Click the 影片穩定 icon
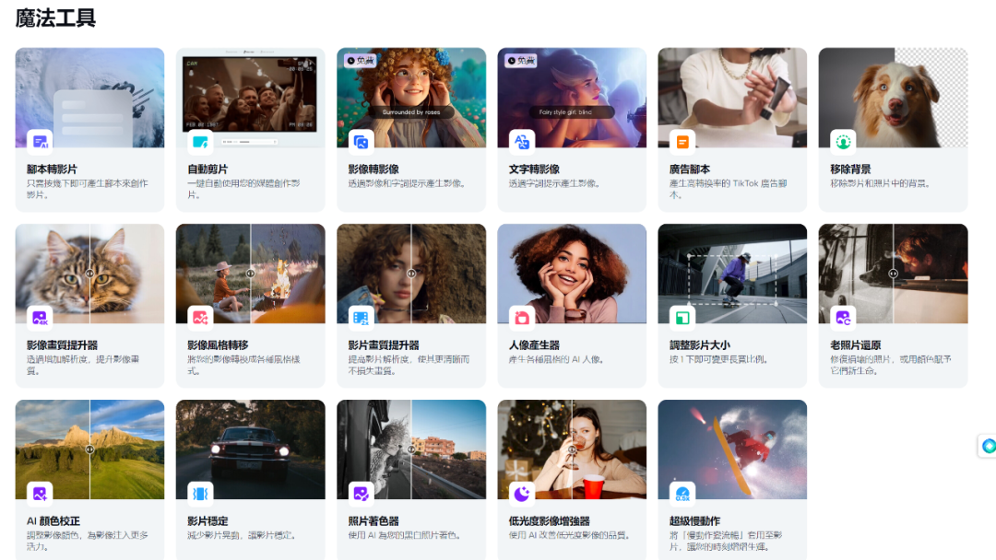996x560 pixels. click(200, 493)
